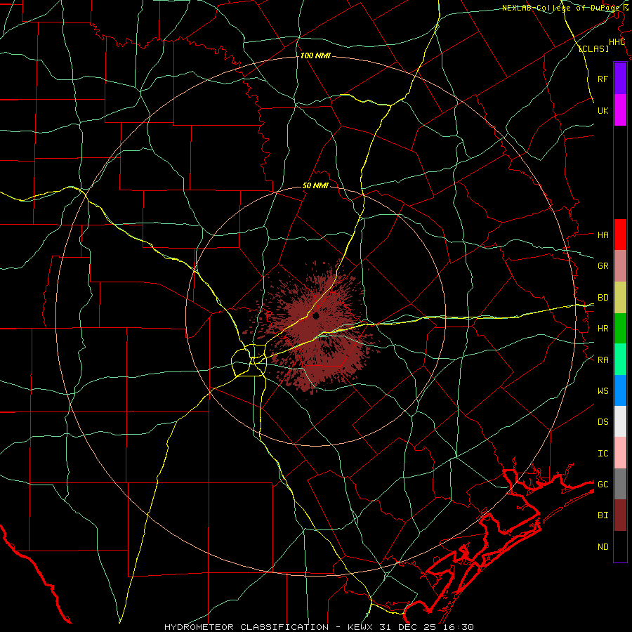Click the red HA legend swatch

pyautogui.click(x=620, y=235)
